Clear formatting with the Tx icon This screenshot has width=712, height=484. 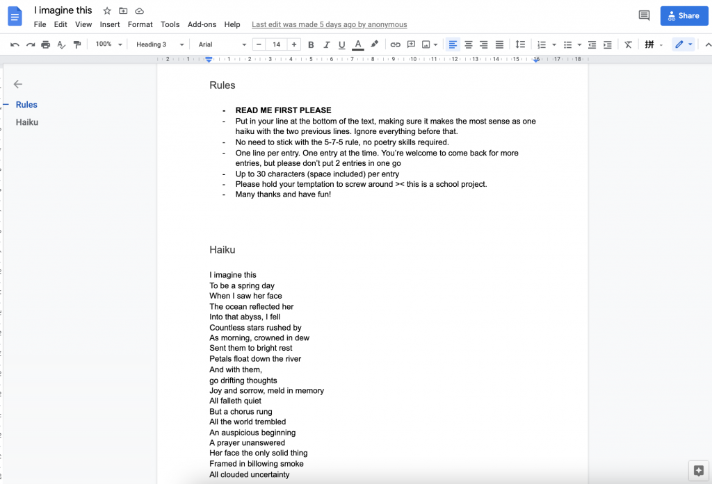(x=628, y=44)
